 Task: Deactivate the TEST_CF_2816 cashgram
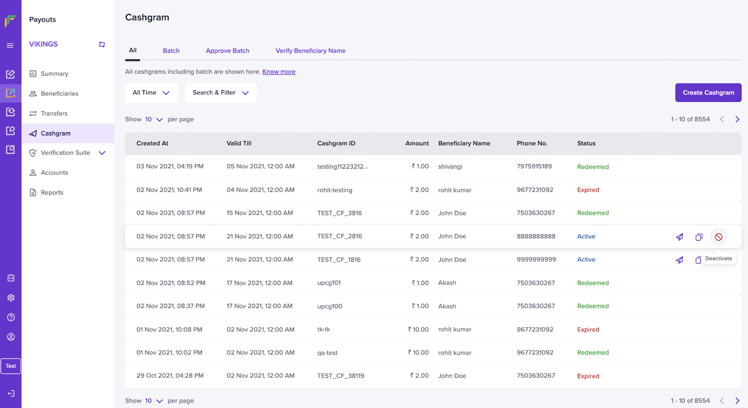point(719,237)
